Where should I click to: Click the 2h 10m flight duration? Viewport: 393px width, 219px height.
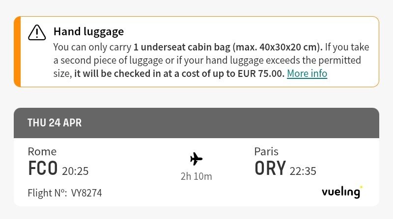[196, 176]
